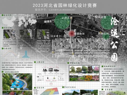Click the colored layered zoning diagram
The image size is (127, 95).
(50, 92)
